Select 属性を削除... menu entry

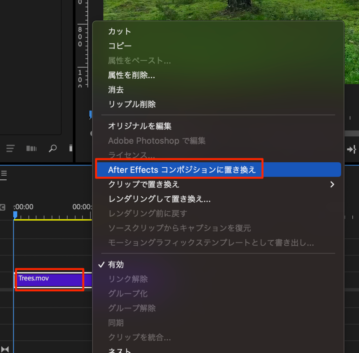pyautogui.click(x=131, y=75)
